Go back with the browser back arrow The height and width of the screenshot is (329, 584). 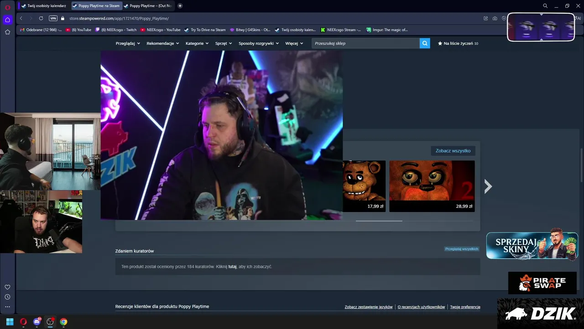[21, 18]
